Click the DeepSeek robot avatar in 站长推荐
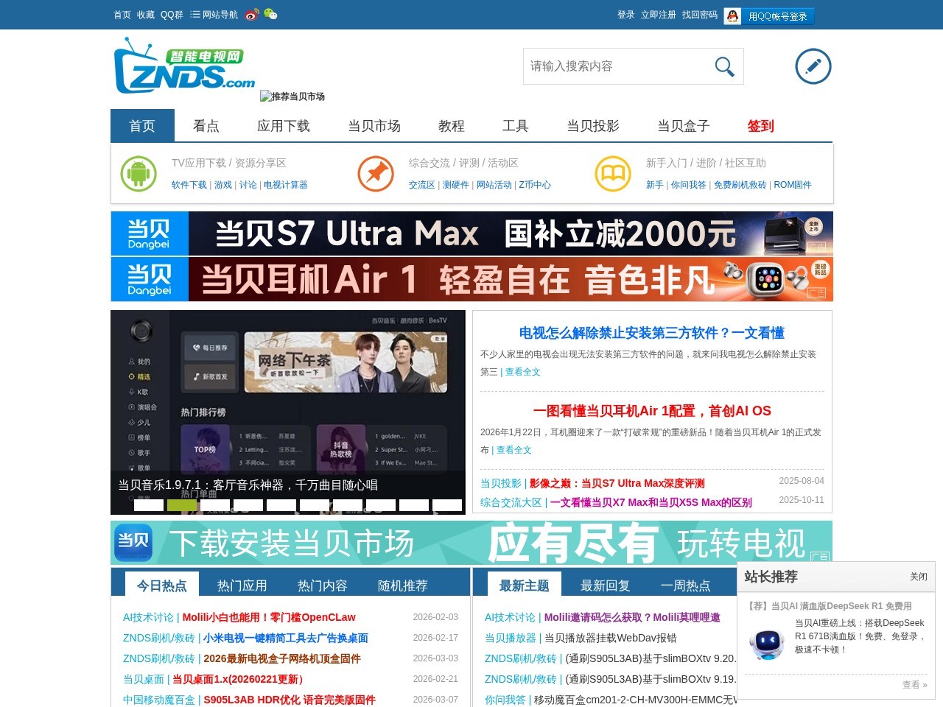943x707 pixels. coord(767,642)
